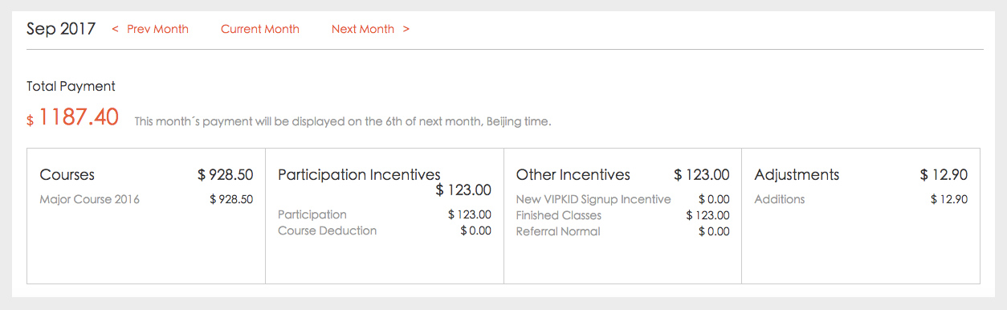Click the Finished Classes line item
This screenshot has width=1007, height=310.
click(x=623, y=215)
